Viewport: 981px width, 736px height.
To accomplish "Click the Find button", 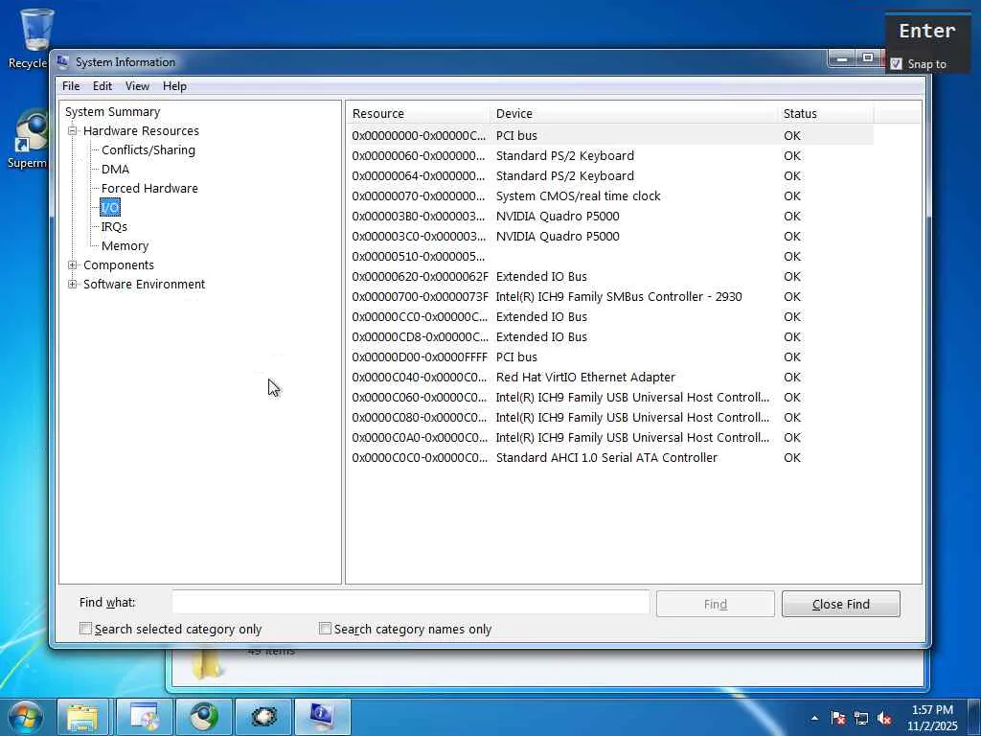I will point(715,604).
